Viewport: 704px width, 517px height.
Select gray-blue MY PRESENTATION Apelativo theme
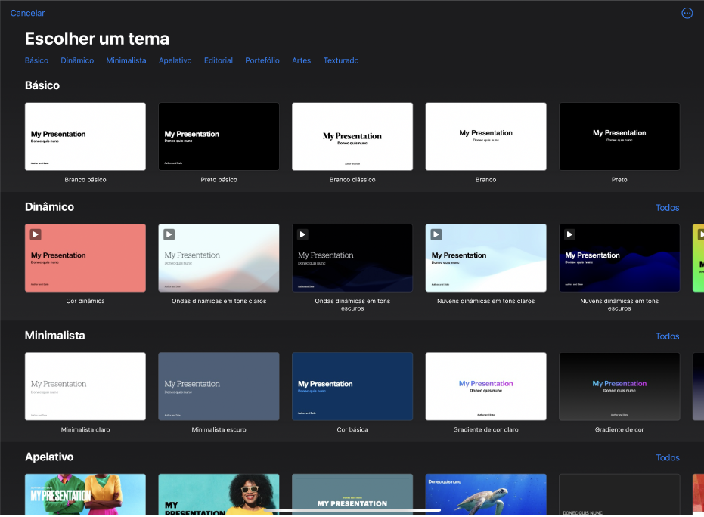pos(352,494)
